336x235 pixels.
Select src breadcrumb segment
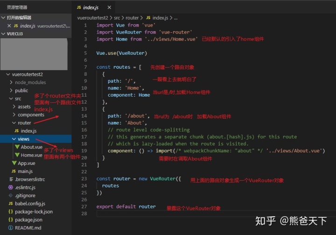click(x=117, y=18)
